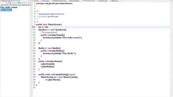Collapse the main method at line 28
Viewport: 173px width, 97px height.
[36, 74]
